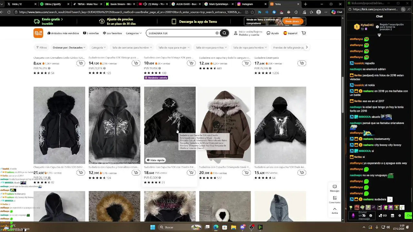Open Mensajes chat bubble on Temu sidebar
413x232 pixels.
point(335,188)
